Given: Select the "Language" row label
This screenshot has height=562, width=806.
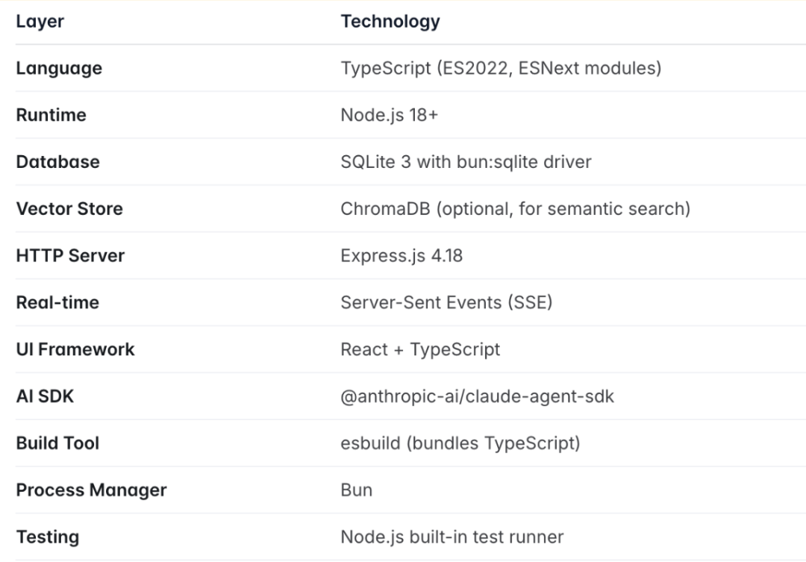Looking at the screenshot, I should (x=59, y=69).
